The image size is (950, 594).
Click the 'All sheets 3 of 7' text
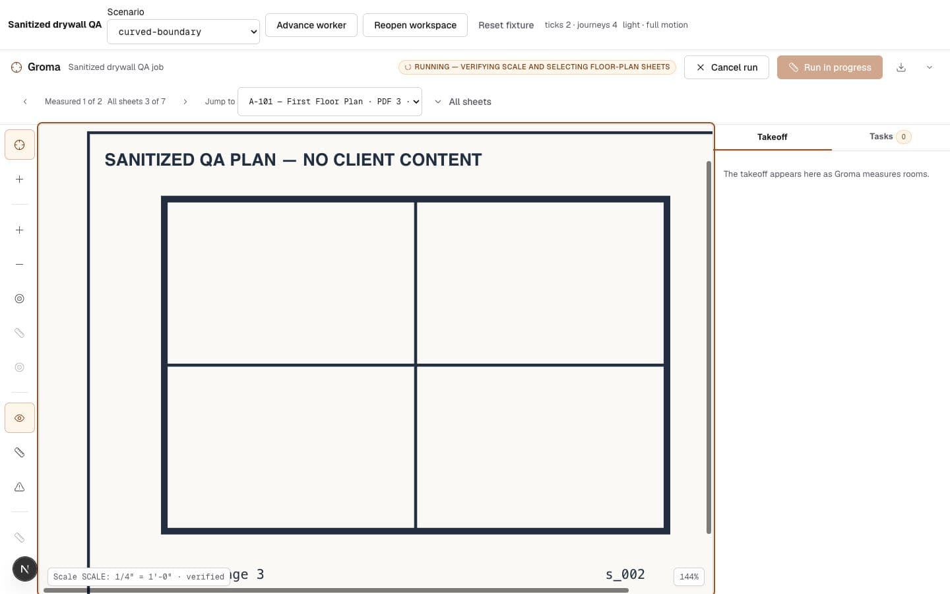click(x=137, y=102)
